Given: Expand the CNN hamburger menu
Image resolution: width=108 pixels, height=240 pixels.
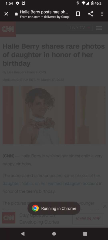Looking at the screenshot, I should pos(99,28).
